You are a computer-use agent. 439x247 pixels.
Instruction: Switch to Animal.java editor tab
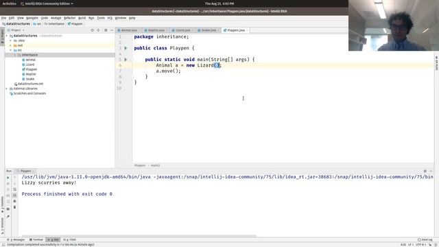tap(128, 30)
